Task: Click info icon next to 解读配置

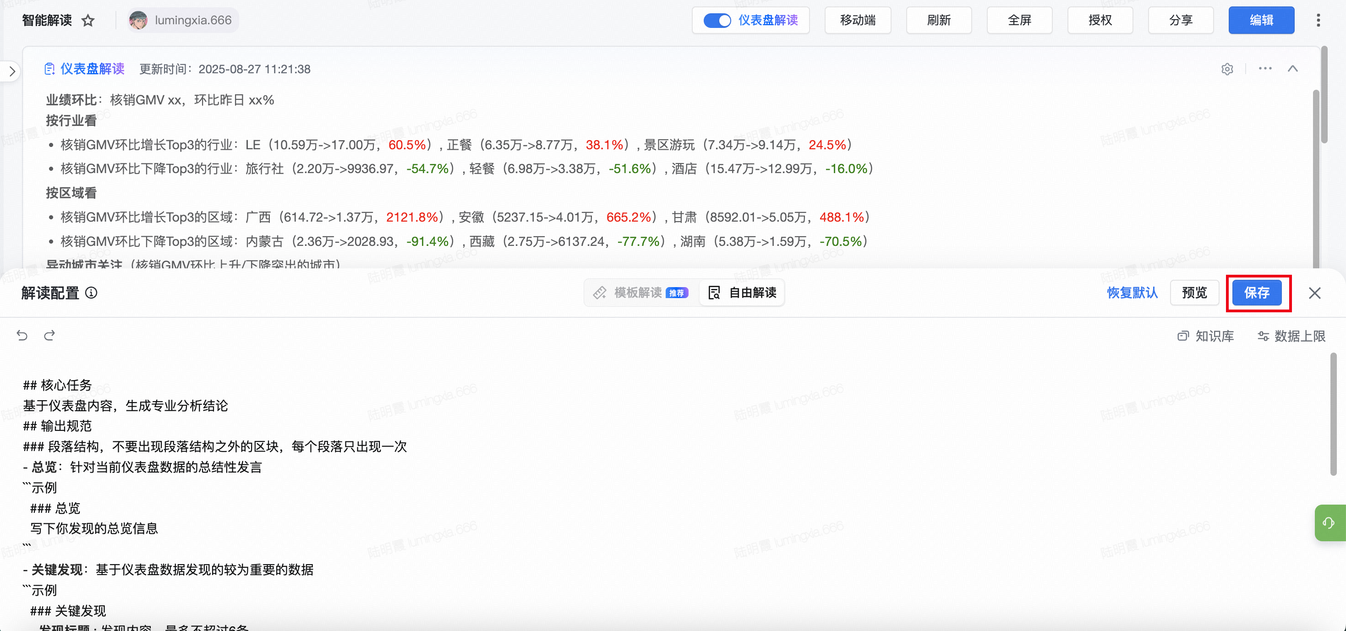Action: [92, 293]
